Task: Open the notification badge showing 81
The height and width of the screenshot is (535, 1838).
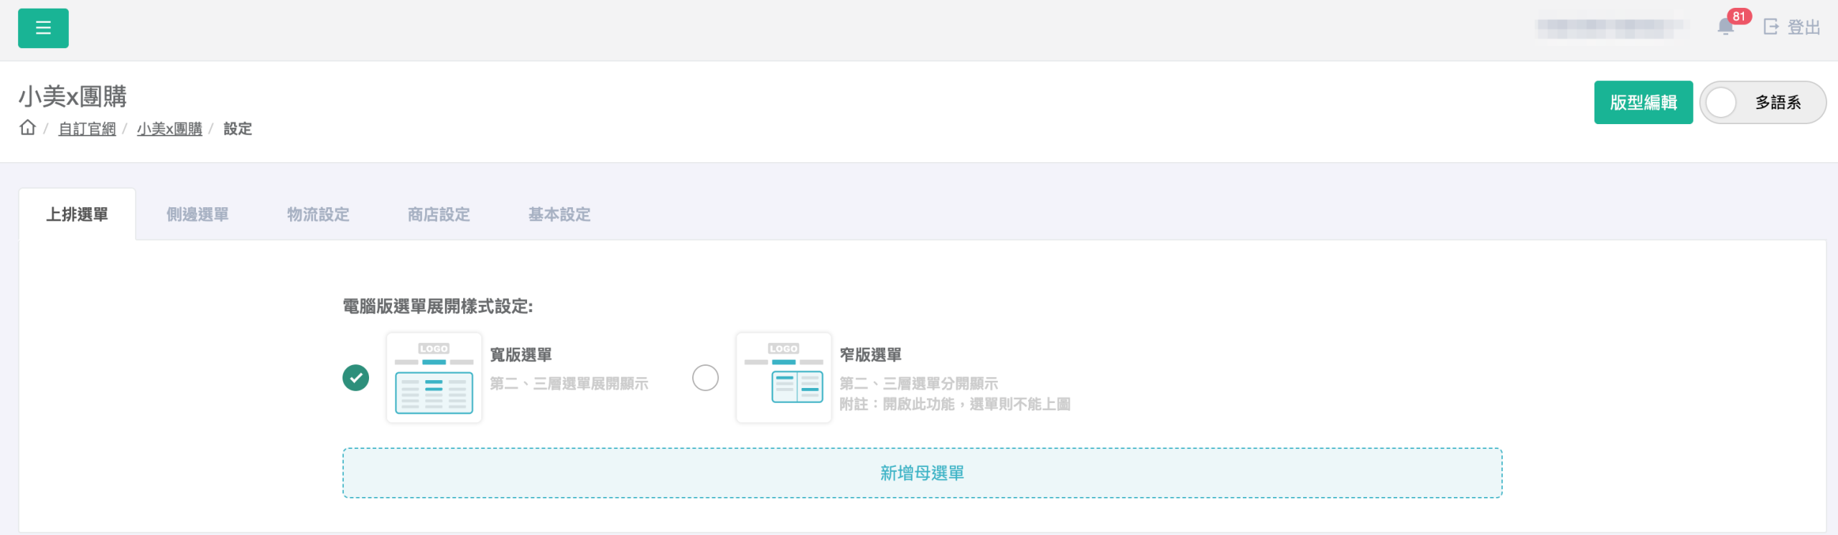Action: (1739, 16)
